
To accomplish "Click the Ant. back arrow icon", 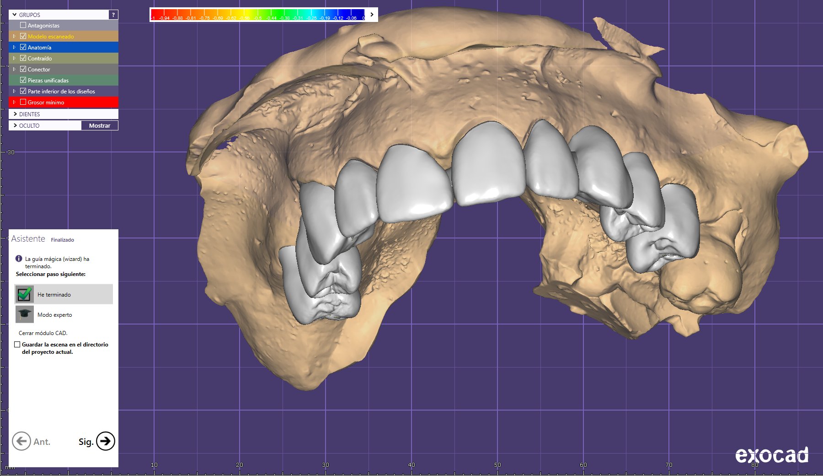I will pos(21,441).
